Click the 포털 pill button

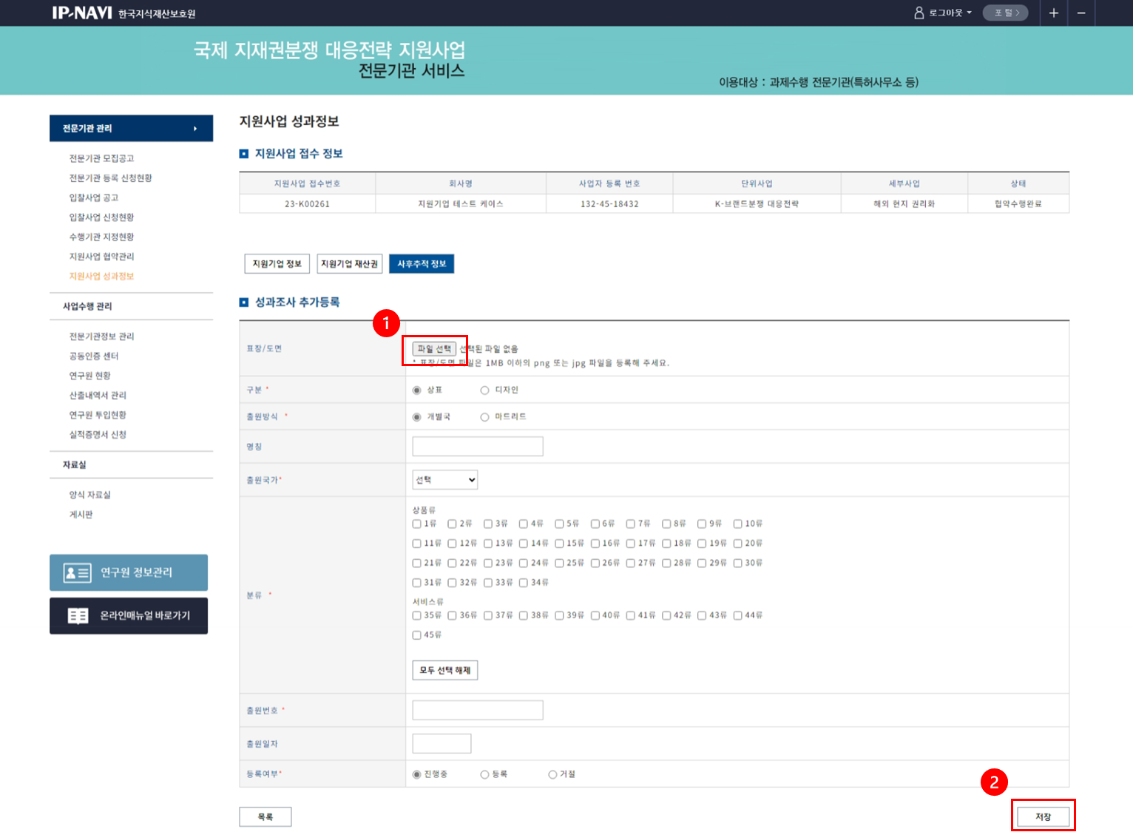(x=1005, y=13)
